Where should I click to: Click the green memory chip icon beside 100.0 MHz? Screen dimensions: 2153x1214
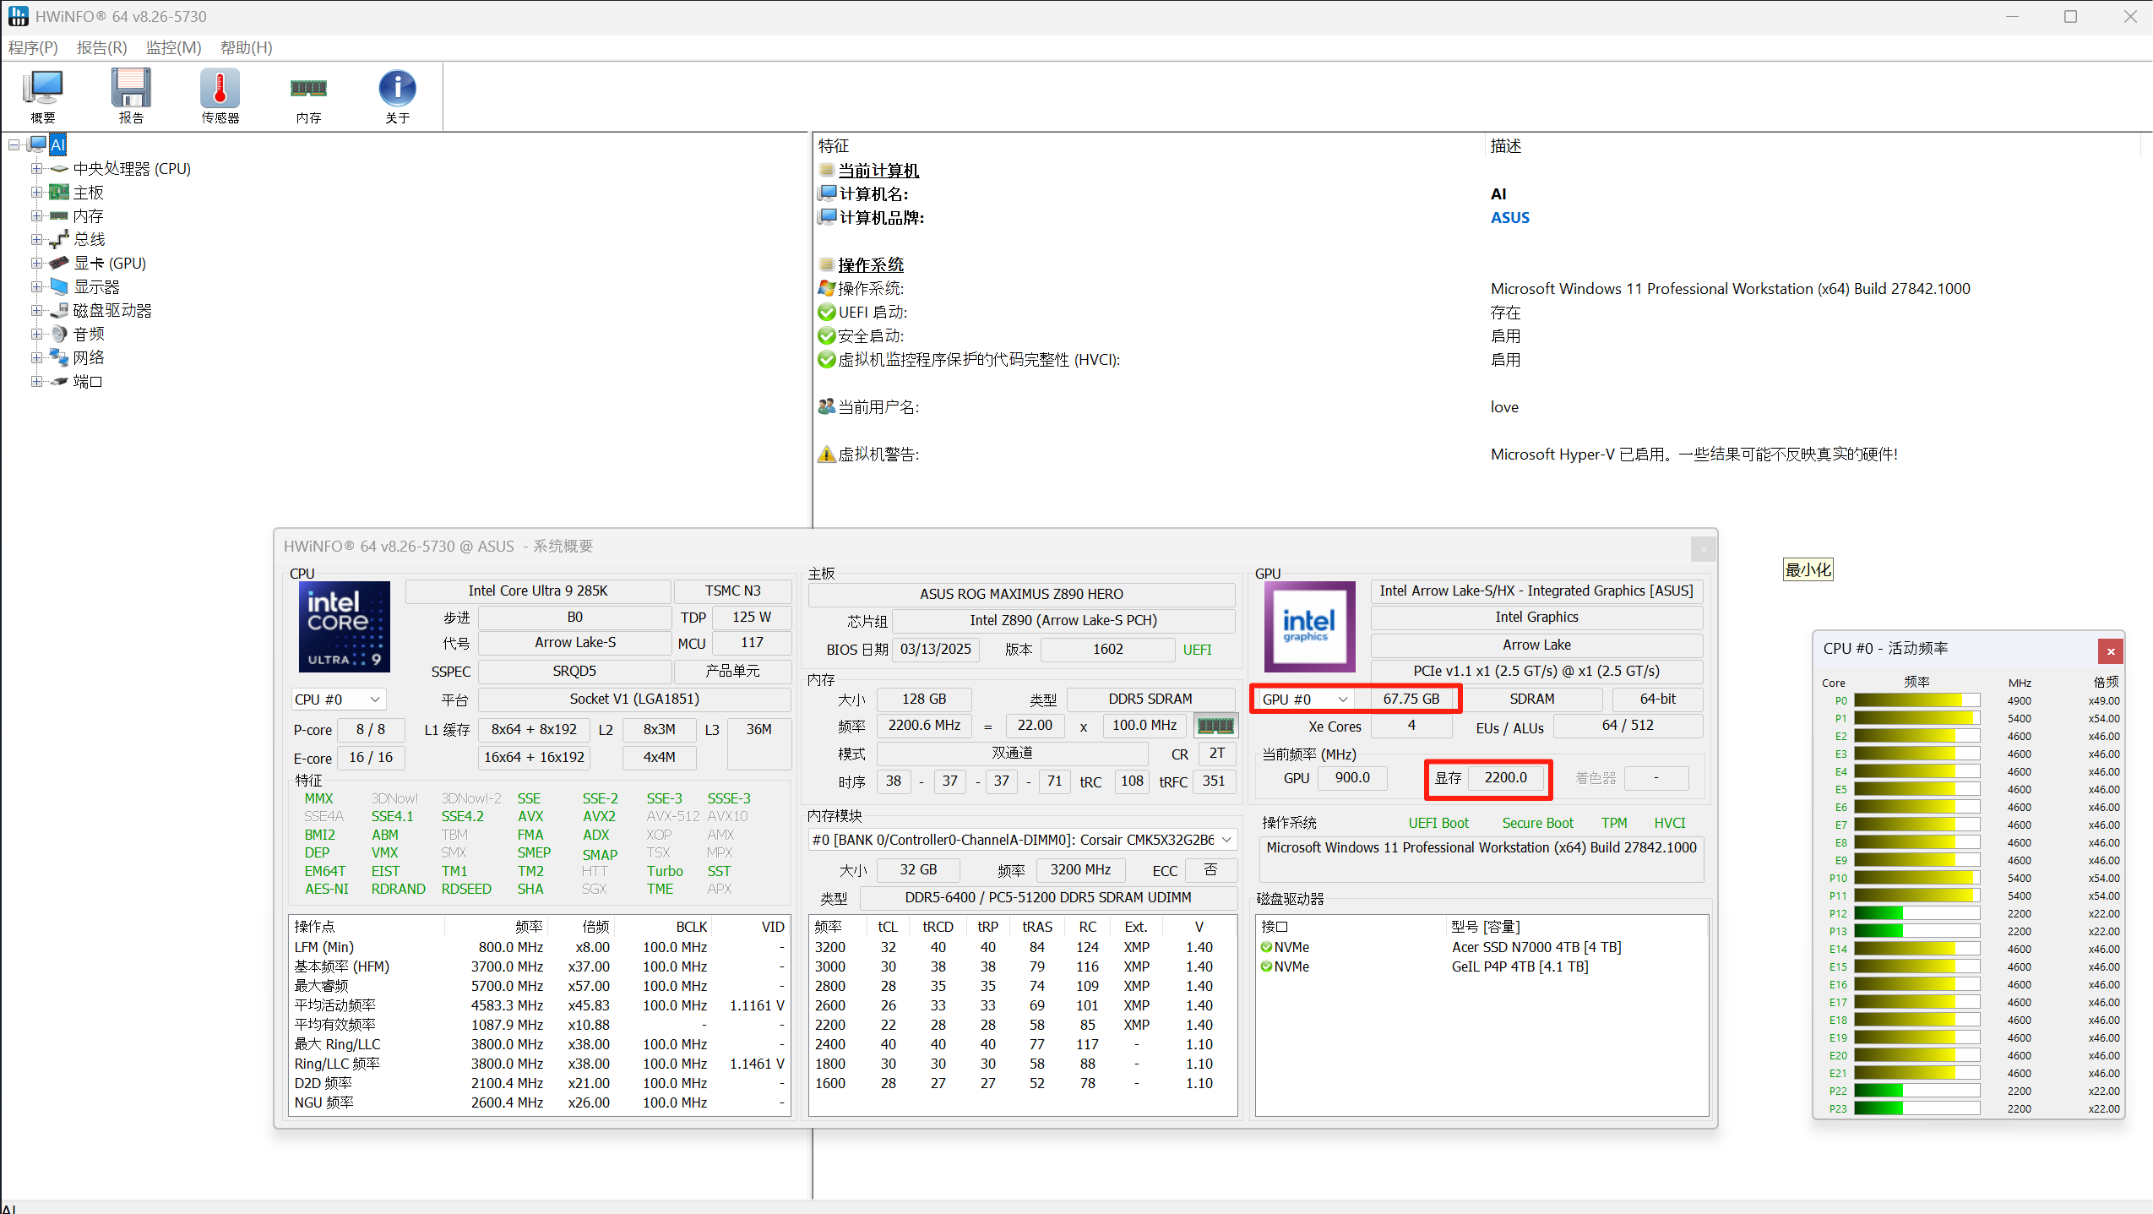pos(1215,726)
